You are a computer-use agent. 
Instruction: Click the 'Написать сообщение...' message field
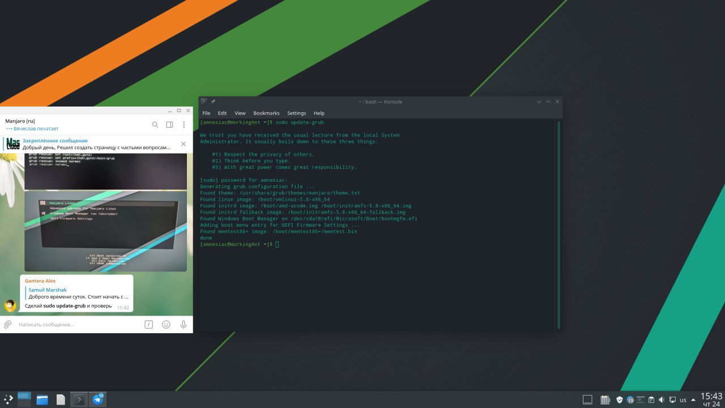(78, 325)
